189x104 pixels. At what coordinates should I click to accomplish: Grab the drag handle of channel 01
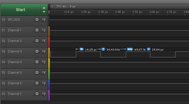[x=4, y=34]
